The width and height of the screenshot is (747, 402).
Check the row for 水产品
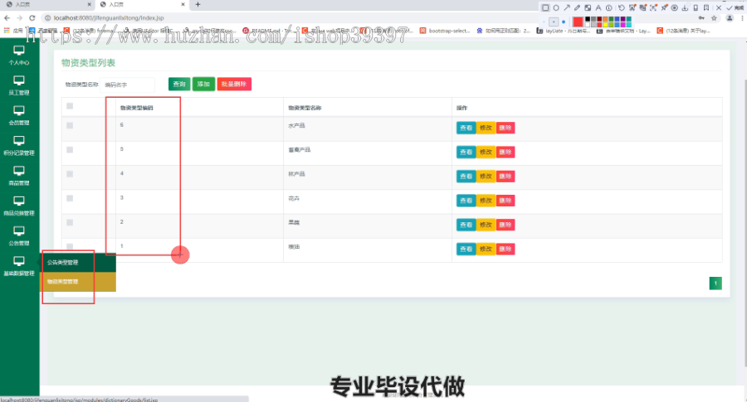tap(70, 126)
